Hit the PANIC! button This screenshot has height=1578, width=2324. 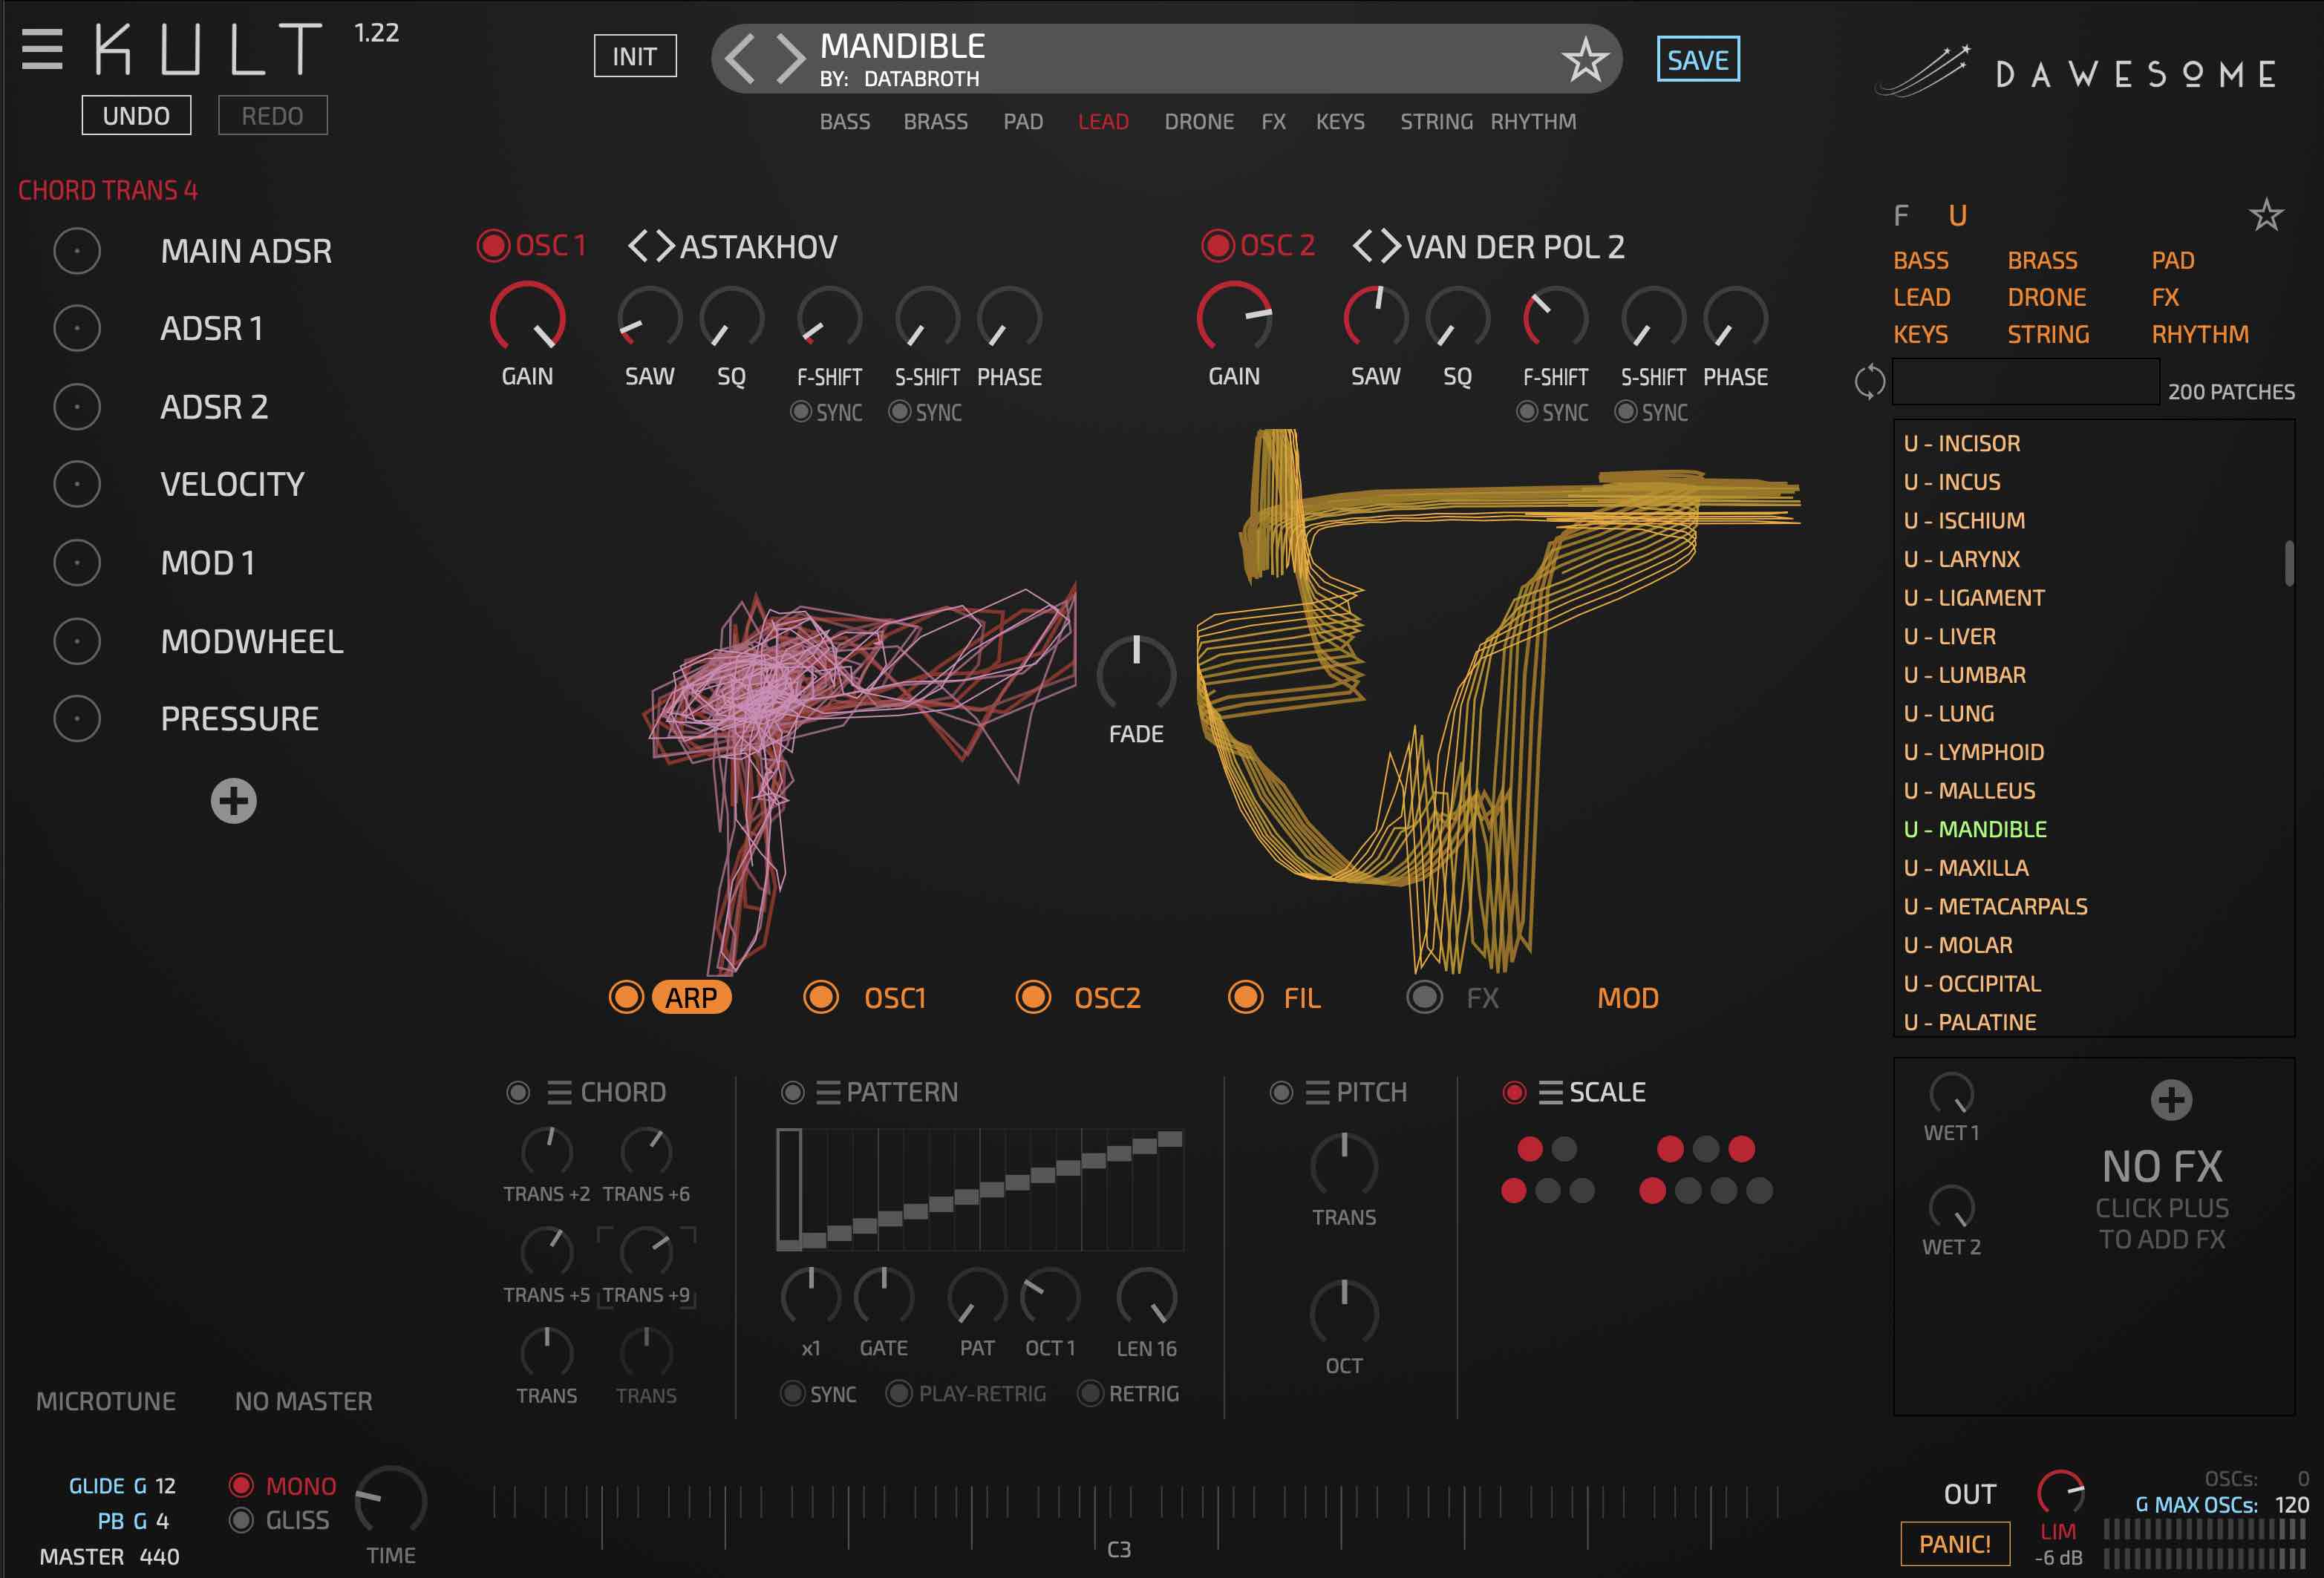(x=1954, y=1544)
